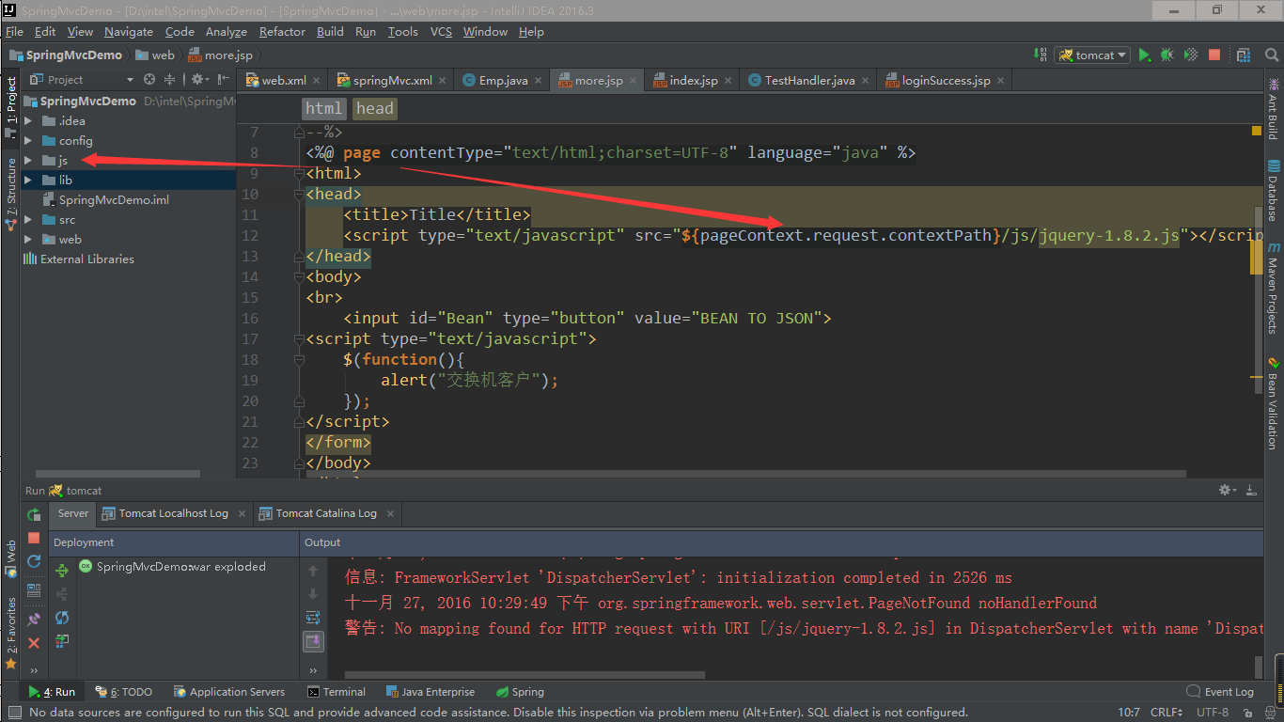
Task: Close the Emp.java tab
Action: [x=538, y=81]
